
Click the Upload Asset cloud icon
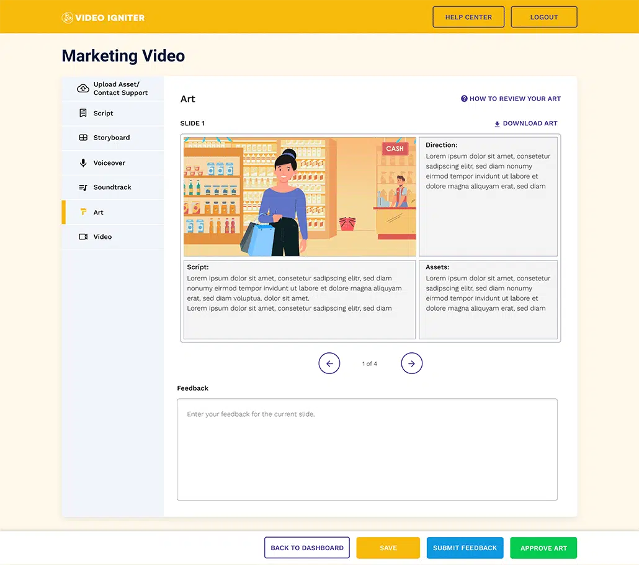(x=83, y=88)
